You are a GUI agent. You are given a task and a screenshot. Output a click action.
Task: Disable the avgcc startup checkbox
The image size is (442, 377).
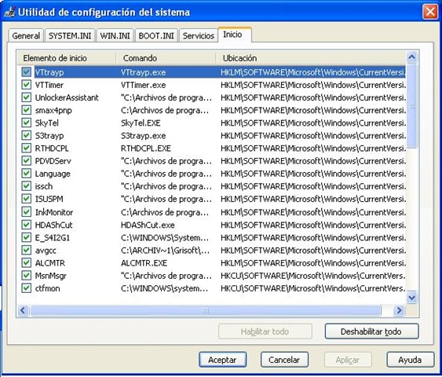(x=27, y=250)
